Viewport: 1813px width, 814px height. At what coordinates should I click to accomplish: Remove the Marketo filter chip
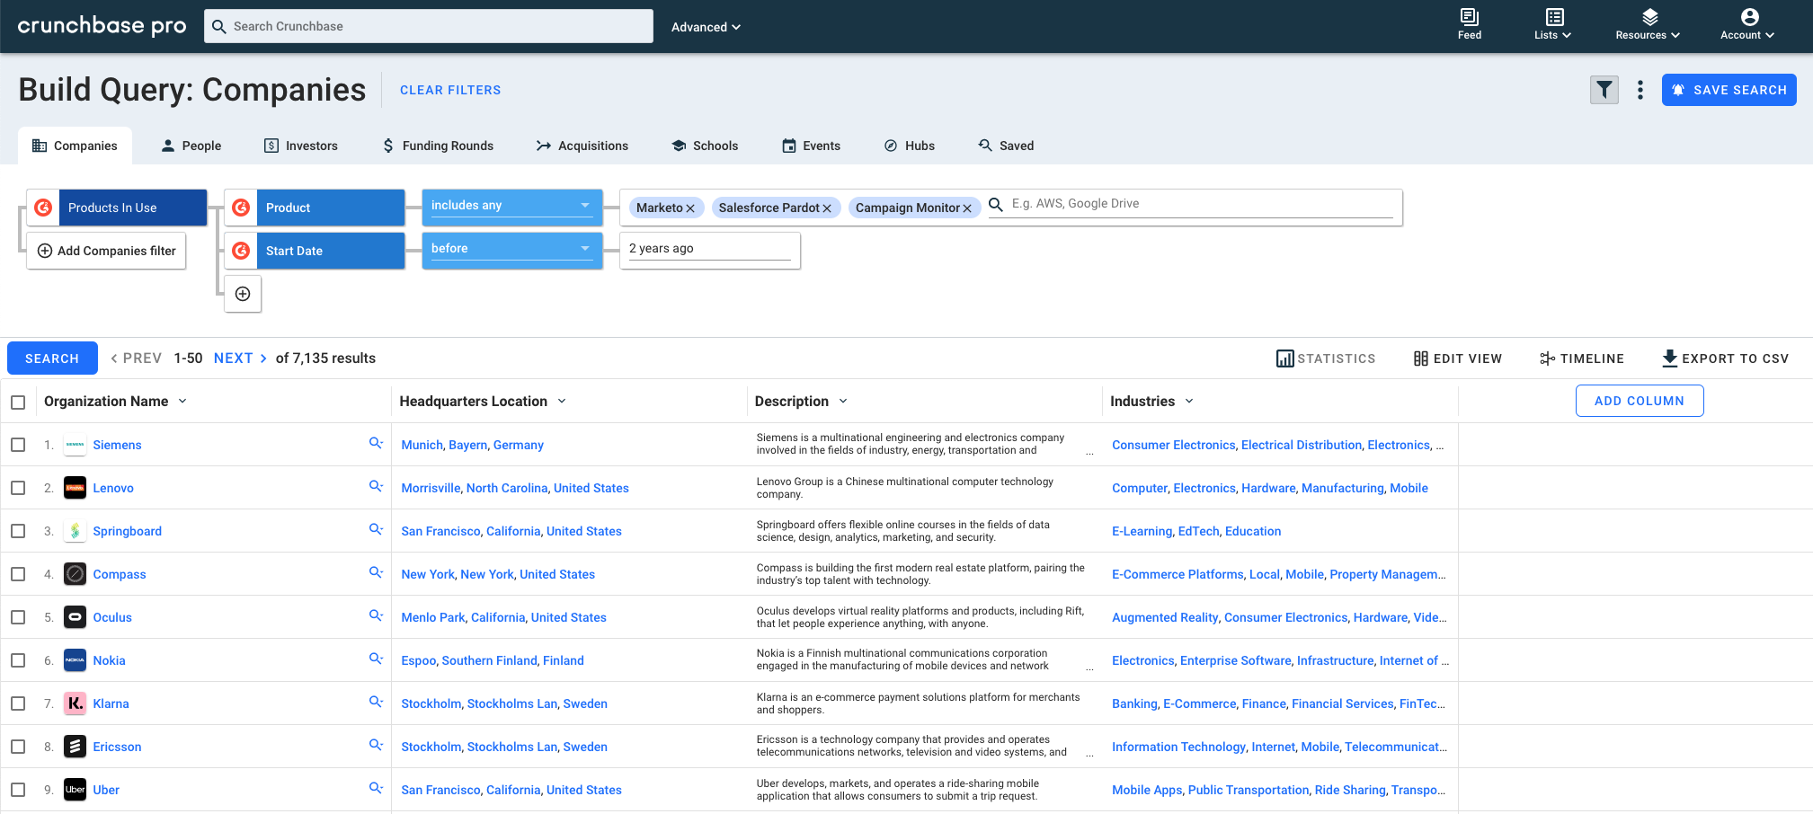tap(690, 208)
